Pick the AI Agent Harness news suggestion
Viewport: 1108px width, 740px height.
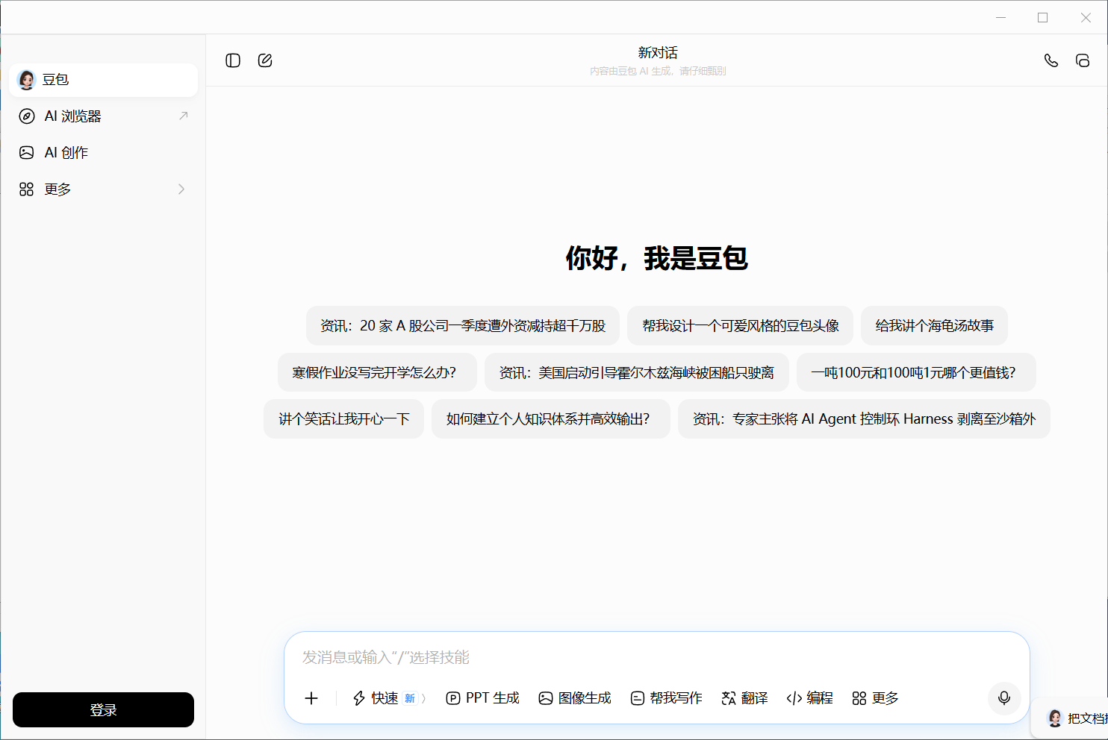point(864,418)
